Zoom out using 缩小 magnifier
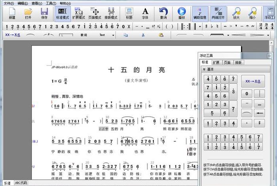The image size is (277, 186). [252, 13]
